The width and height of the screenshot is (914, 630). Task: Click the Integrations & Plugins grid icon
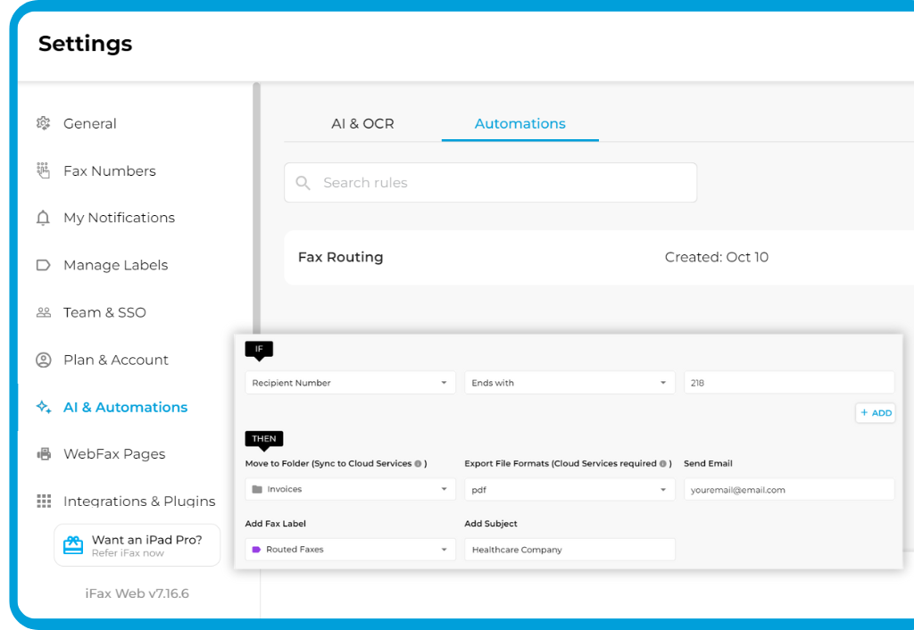(44, 502)
